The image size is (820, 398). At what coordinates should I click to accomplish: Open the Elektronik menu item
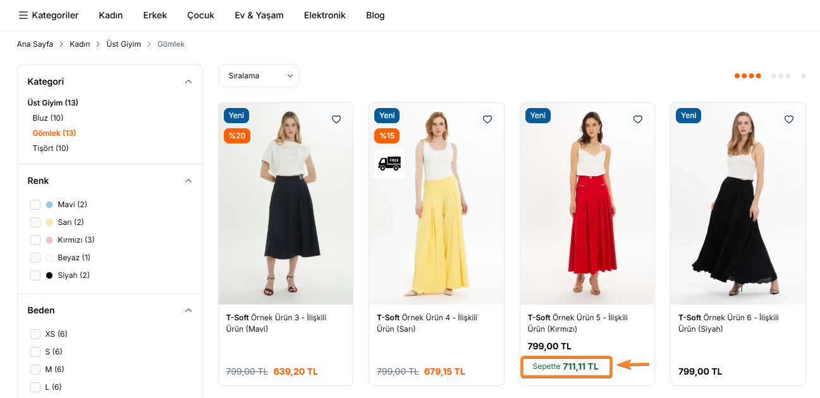pyautogui.click(x=324, y=15)
